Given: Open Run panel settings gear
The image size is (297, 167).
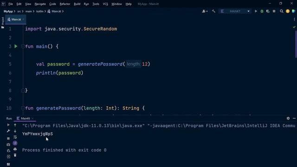Looking at the screenshot, I should click(x=288, y=118).
